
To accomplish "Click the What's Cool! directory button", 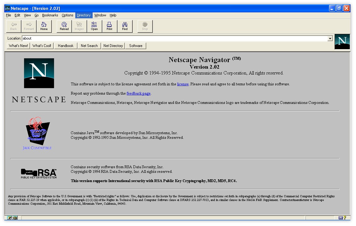I will click(42, 46).
